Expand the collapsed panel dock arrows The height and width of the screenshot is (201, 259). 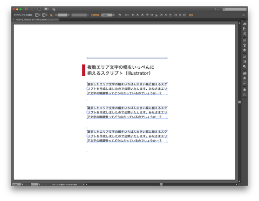(x=246, y=19)
